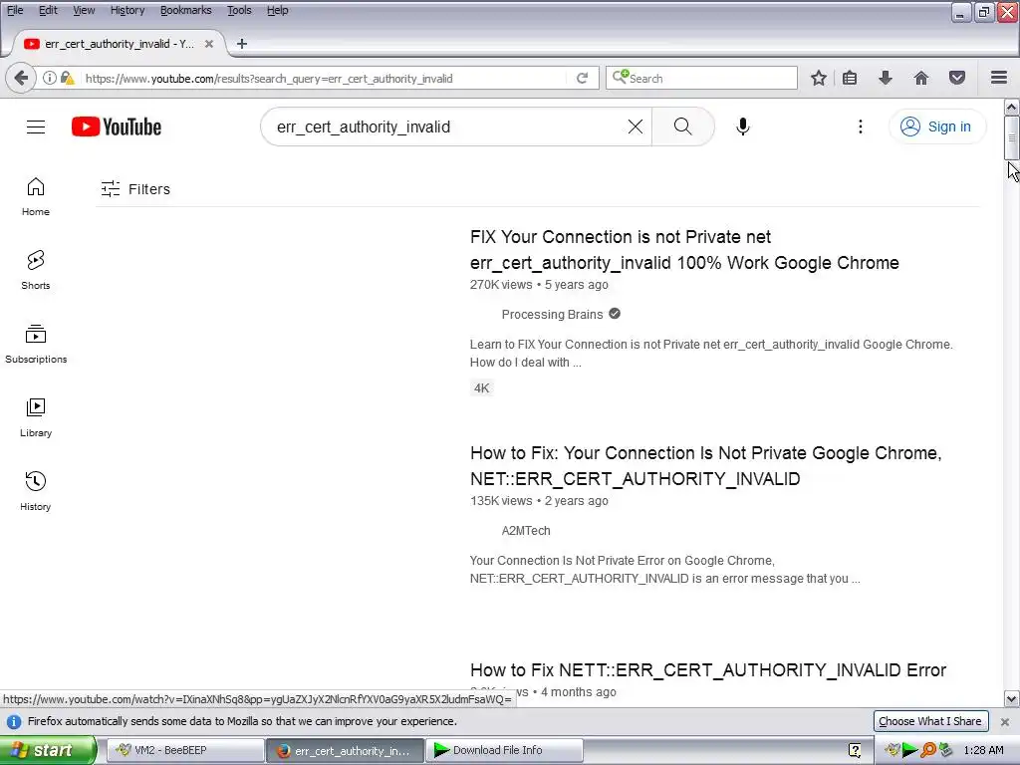This screenshot has width=1020, height=765.
Task: Open the Filters option
Action: click(135, 189)
